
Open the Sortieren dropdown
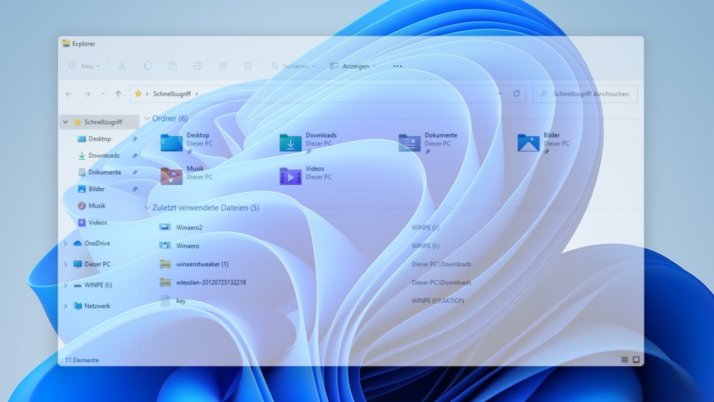[293, 66]
